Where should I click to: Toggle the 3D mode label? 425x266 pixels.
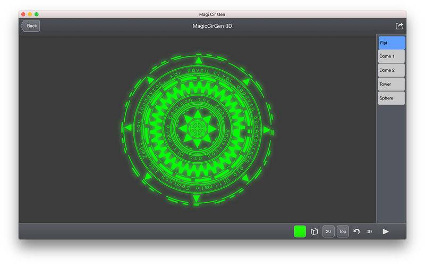(369, 231)
